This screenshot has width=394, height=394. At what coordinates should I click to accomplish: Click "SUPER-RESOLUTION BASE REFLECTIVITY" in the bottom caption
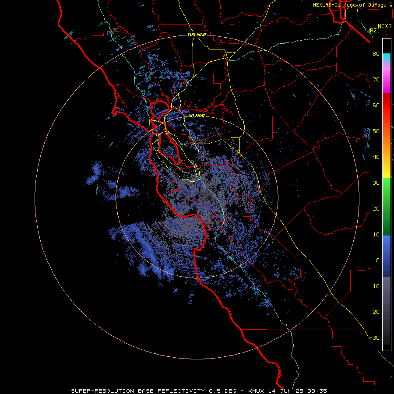[x=138, y=391]
